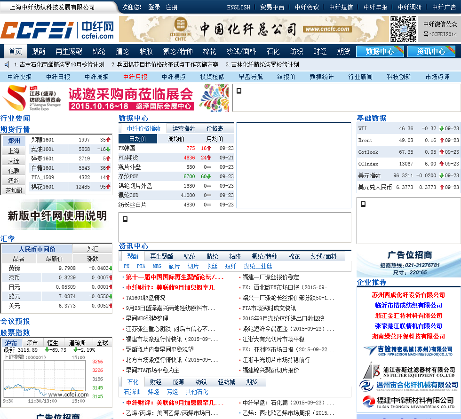Click the speaker announcement icon
This screenshot has width=461, height=419.
7,64
